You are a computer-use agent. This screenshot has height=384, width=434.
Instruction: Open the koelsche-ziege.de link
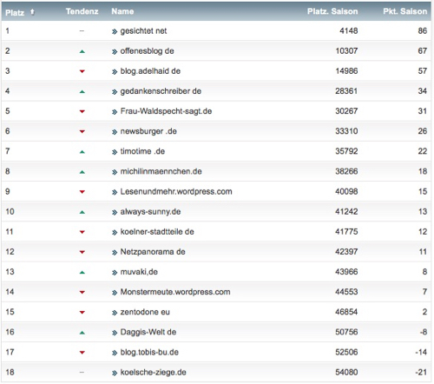(x=153, y=372)
